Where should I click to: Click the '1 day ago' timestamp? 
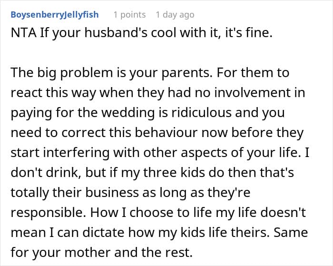175,15
